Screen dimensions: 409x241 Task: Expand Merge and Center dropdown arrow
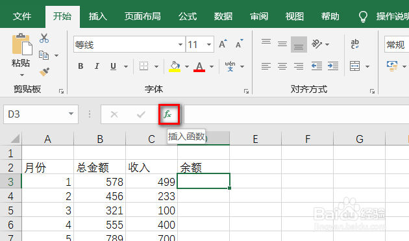pyautogui.click(x=367, y=66)
